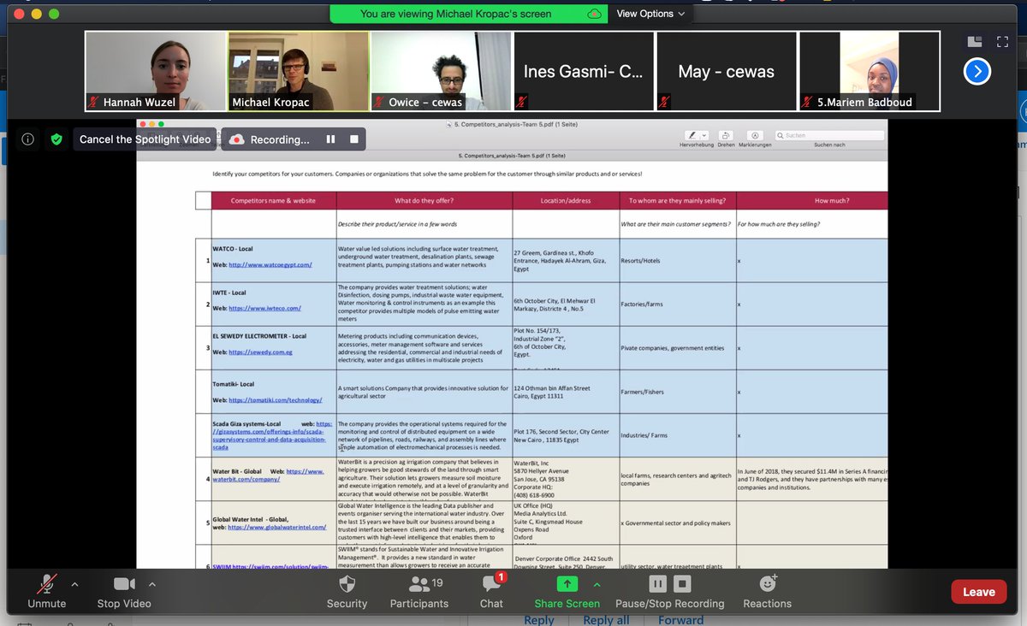Click the 'Industries/ Farms' cell

tap(677, 435)
